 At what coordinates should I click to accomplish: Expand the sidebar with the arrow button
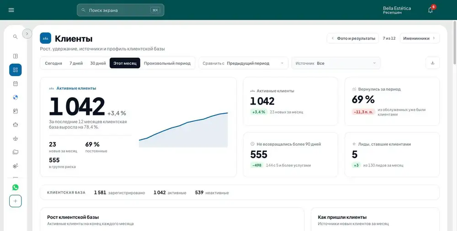27,34
